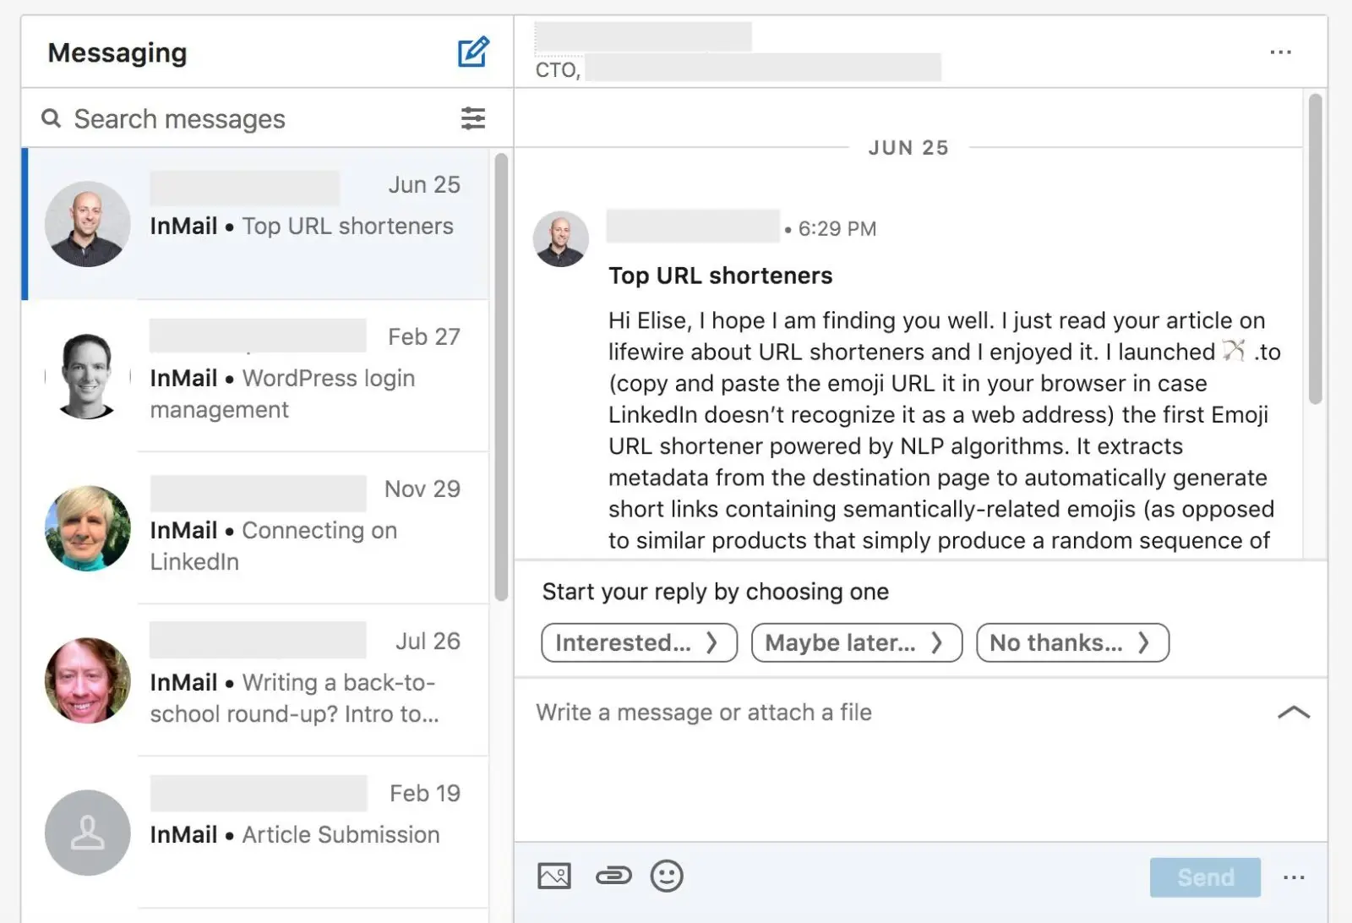
Task: Click the magnifying glass search icon
Action: 52,118
